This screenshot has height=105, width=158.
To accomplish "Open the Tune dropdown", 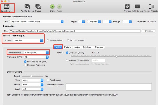I will click(33, 80).
